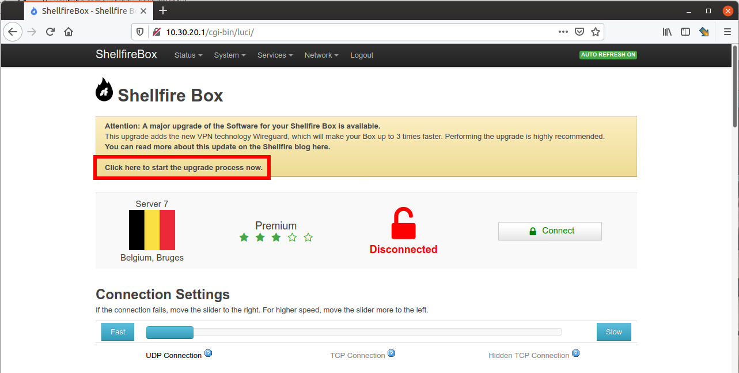Go back to the previous page
This screenshot has height=373, width=739.
13,32
